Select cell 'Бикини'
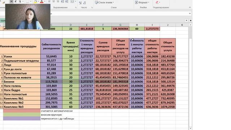The height and width of the screenshot is (130, 231). [22, 82]
